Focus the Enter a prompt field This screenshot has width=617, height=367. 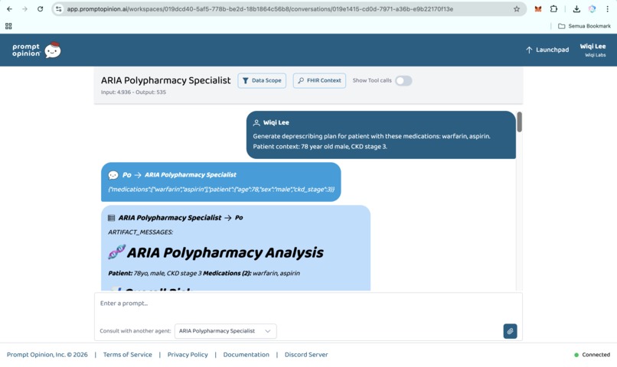(x=308, y=304)
